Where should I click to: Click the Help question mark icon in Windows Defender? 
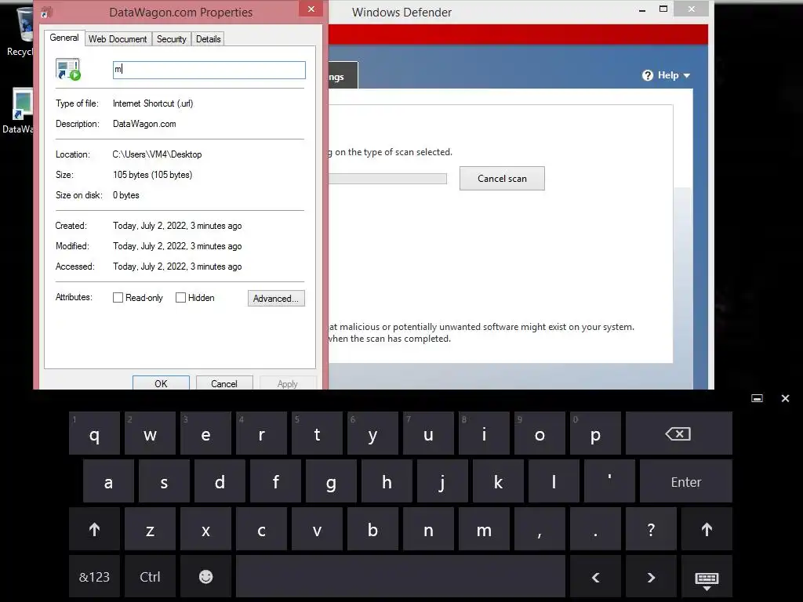[x=648, y=75]
